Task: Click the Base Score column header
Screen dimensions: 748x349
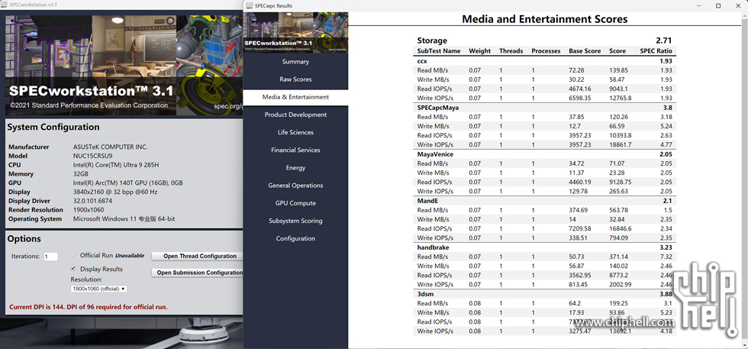Action: [x=585, y=51]
